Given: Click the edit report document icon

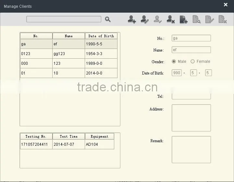Looking at the screenshot, I should click(210, 19).
